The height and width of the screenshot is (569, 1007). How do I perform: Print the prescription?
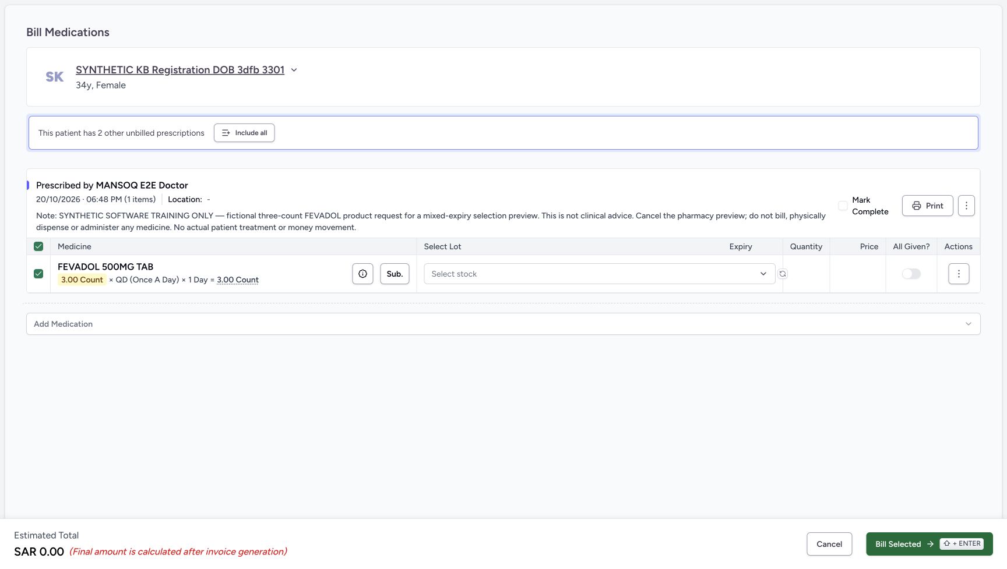pyautogui.click(x=928, y=206)
